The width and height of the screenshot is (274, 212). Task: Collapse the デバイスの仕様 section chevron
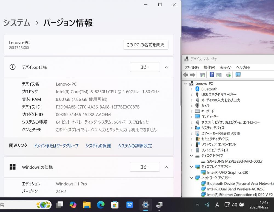click(x=166, y=67)
